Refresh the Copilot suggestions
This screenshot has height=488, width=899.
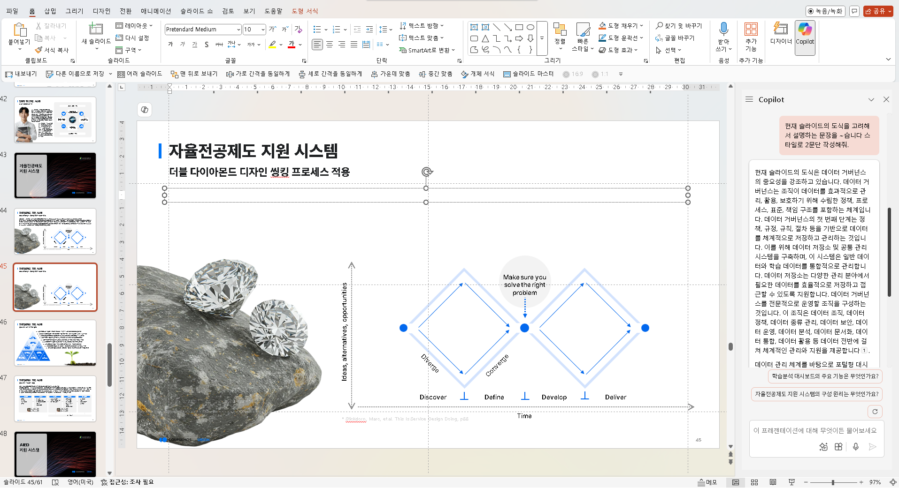tap(875, 412)
